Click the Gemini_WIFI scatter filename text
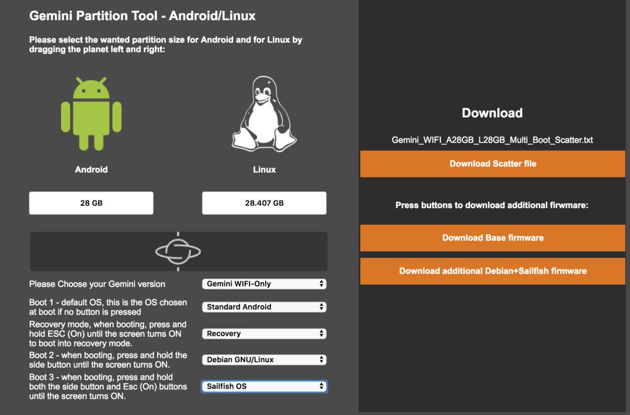Viewport: 630px width, 415px height. pos(492,140)
